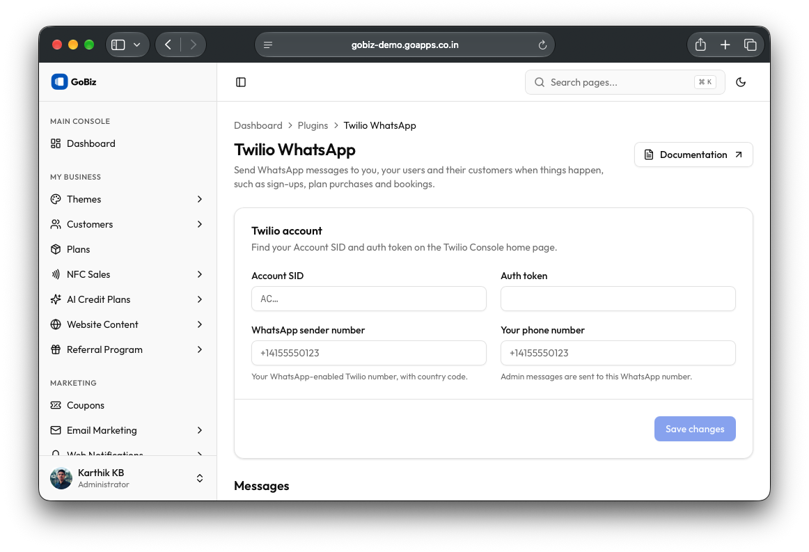Reload the page with refresh icon
Screen dimensions: 809x552
click(x=542, y=45)
